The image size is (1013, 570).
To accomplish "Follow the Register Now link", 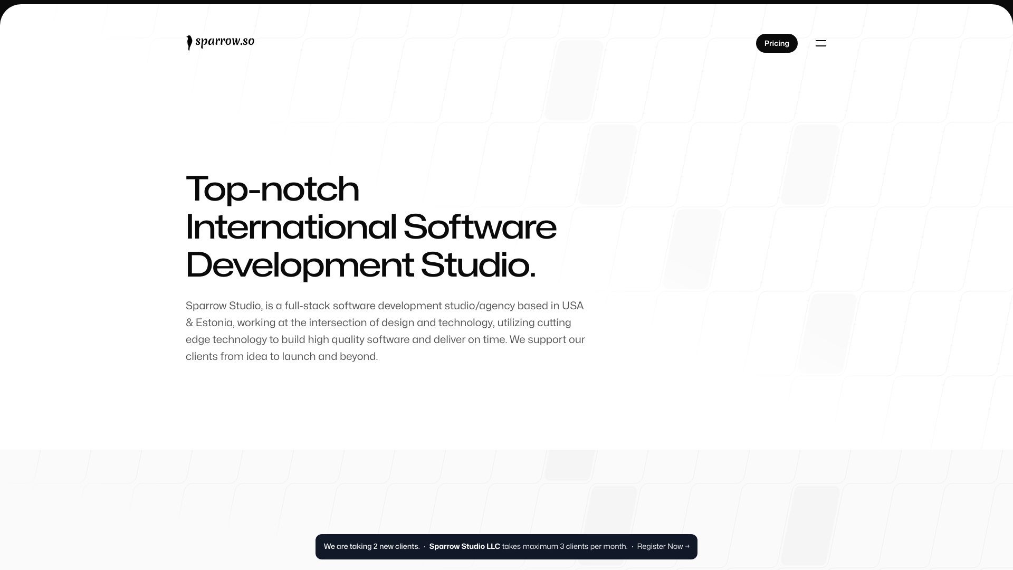I will (660, 546).
